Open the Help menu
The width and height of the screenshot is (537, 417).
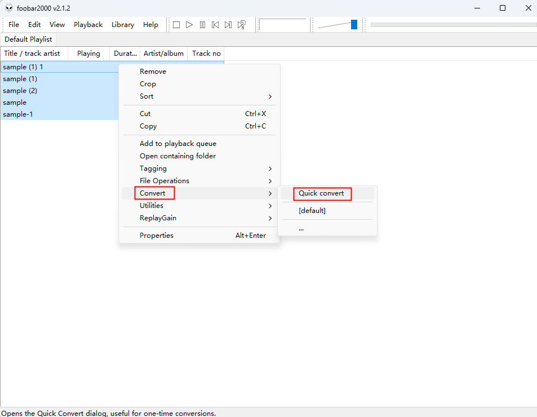click(150, 25)
